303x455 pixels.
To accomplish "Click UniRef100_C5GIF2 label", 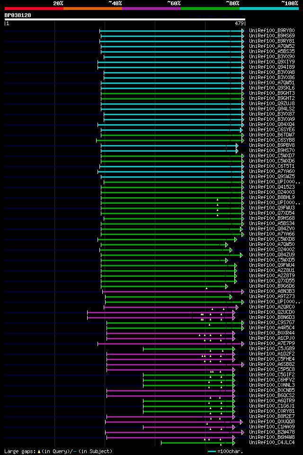I will (x=272, y=375).
